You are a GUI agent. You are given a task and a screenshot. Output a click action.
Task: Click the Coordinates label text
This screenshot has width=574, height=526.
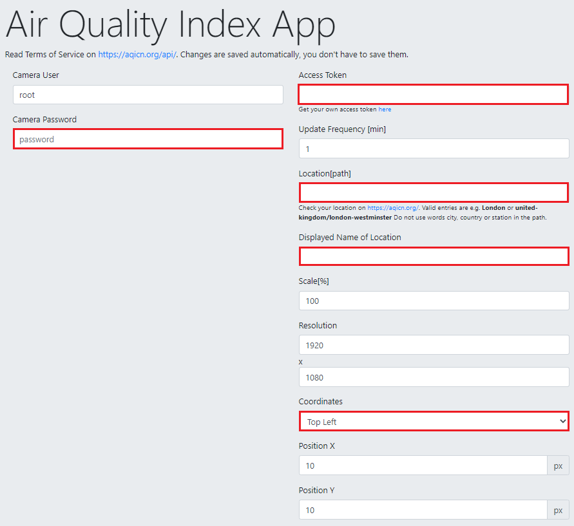(321, 402)
